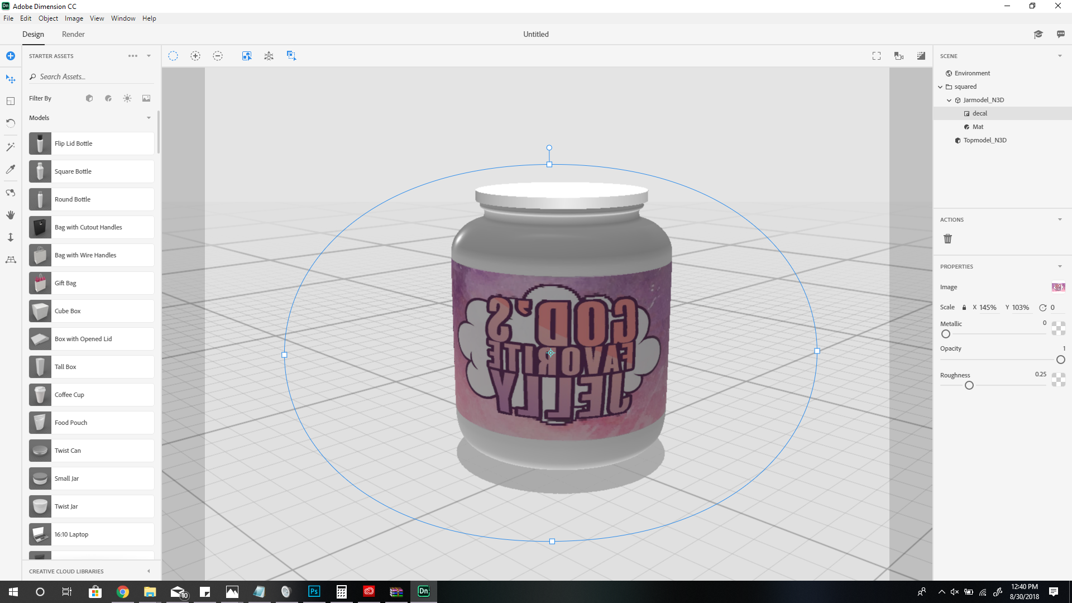
Task: Delete the selected decal with the trash icon
Action: point(947,239)
